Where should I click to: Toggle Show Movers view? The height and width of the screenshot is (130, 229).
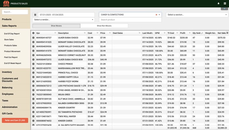click(x=56, y=26)
